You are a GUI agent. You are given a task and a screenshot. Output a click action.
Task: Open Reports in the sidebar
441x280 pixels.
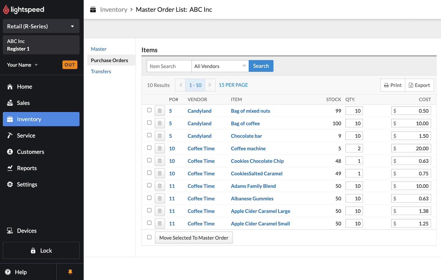click(27, 168)
